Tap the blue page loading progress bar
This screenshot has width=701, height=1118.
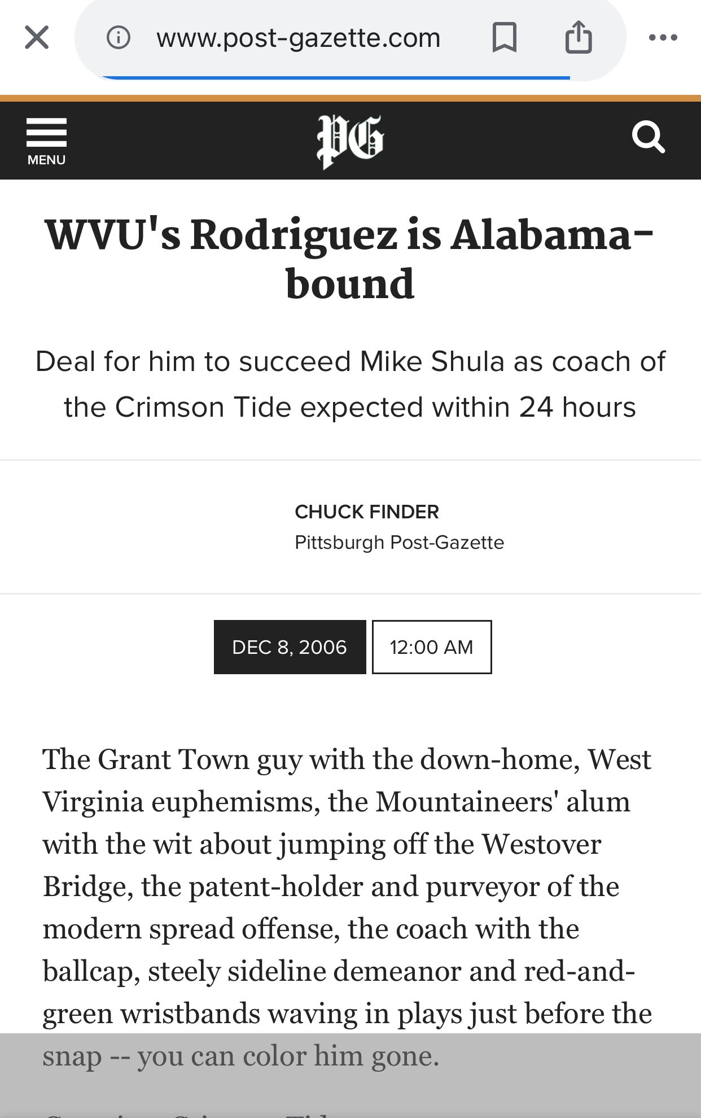coord(336,78)
